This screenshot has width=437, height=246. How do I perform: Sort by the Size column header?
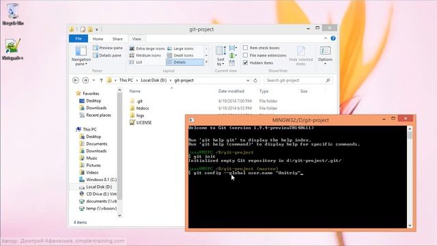(x=304, y=91)
